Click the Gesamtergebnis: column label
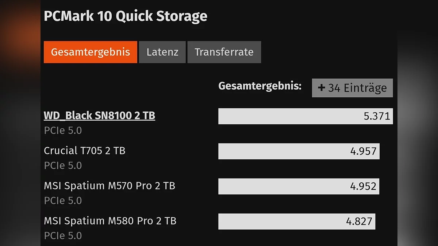 pos(260,86)
